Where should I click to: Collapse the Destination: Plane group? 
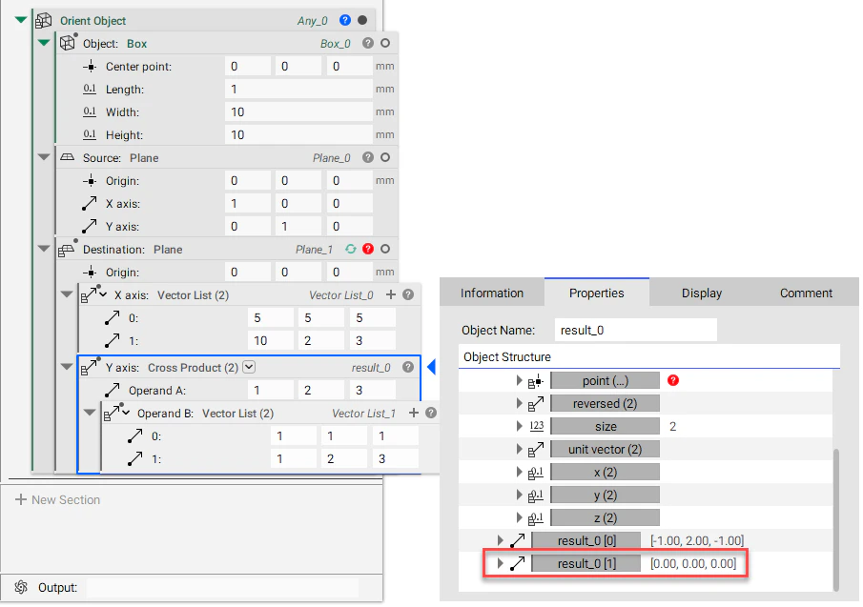click(x=44, y=249)
